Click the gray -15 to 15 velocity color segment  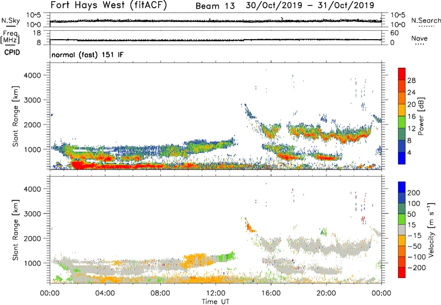click(x=402, y=230)
